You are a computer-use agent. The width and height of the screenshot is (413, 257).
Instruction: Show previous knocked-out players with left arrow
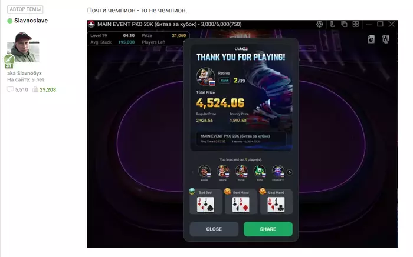pyautogui.click(x=192, y=172)
